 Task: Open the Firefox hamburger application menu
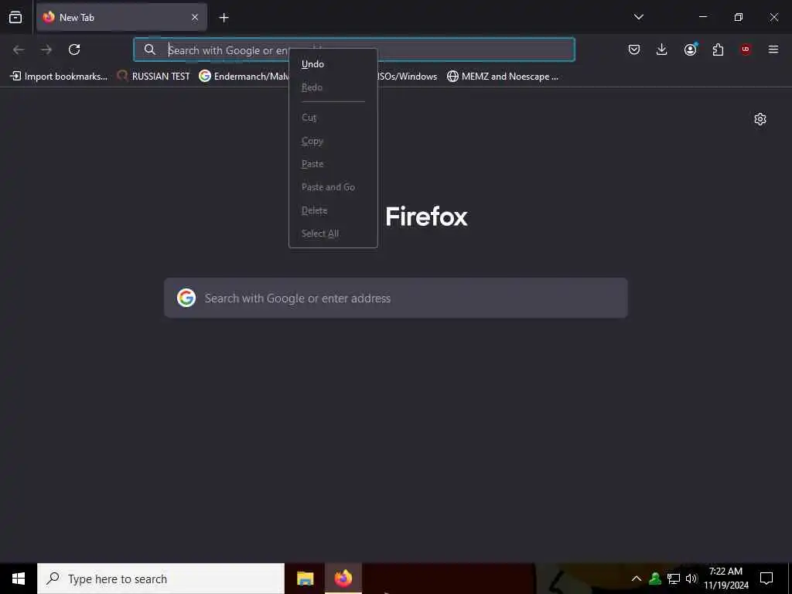773,49
